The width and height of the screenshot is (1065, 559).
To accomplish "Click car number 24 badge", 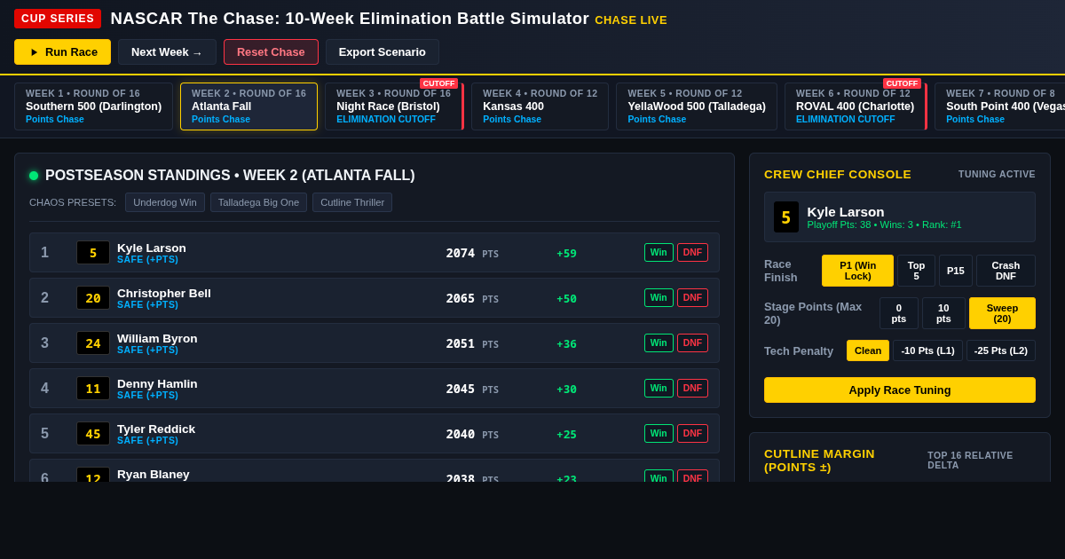I will point(93,343).
